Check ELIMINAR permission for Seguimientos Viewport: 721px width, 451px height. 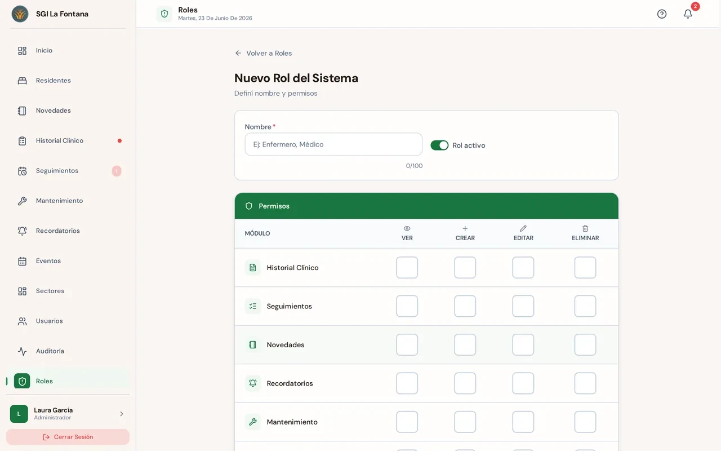coord(585,306)
